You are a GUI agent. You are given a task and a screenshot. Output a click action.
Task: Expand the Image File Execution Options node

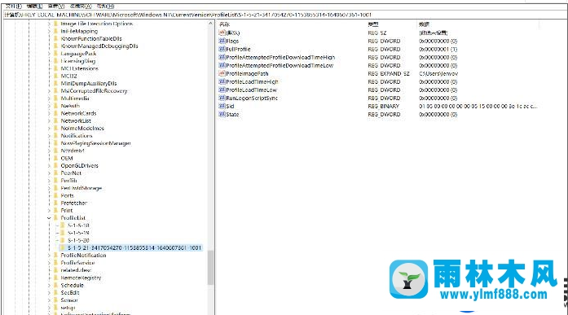point(49,24)
